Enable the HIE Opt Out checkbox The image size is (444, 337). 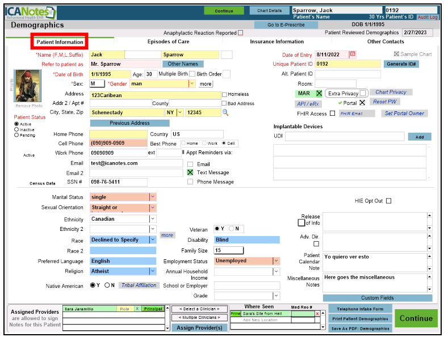pos(388,201)
